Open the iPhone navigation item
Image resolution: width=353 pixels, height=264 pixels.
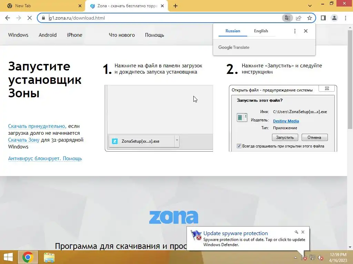(x=74, y=35)
